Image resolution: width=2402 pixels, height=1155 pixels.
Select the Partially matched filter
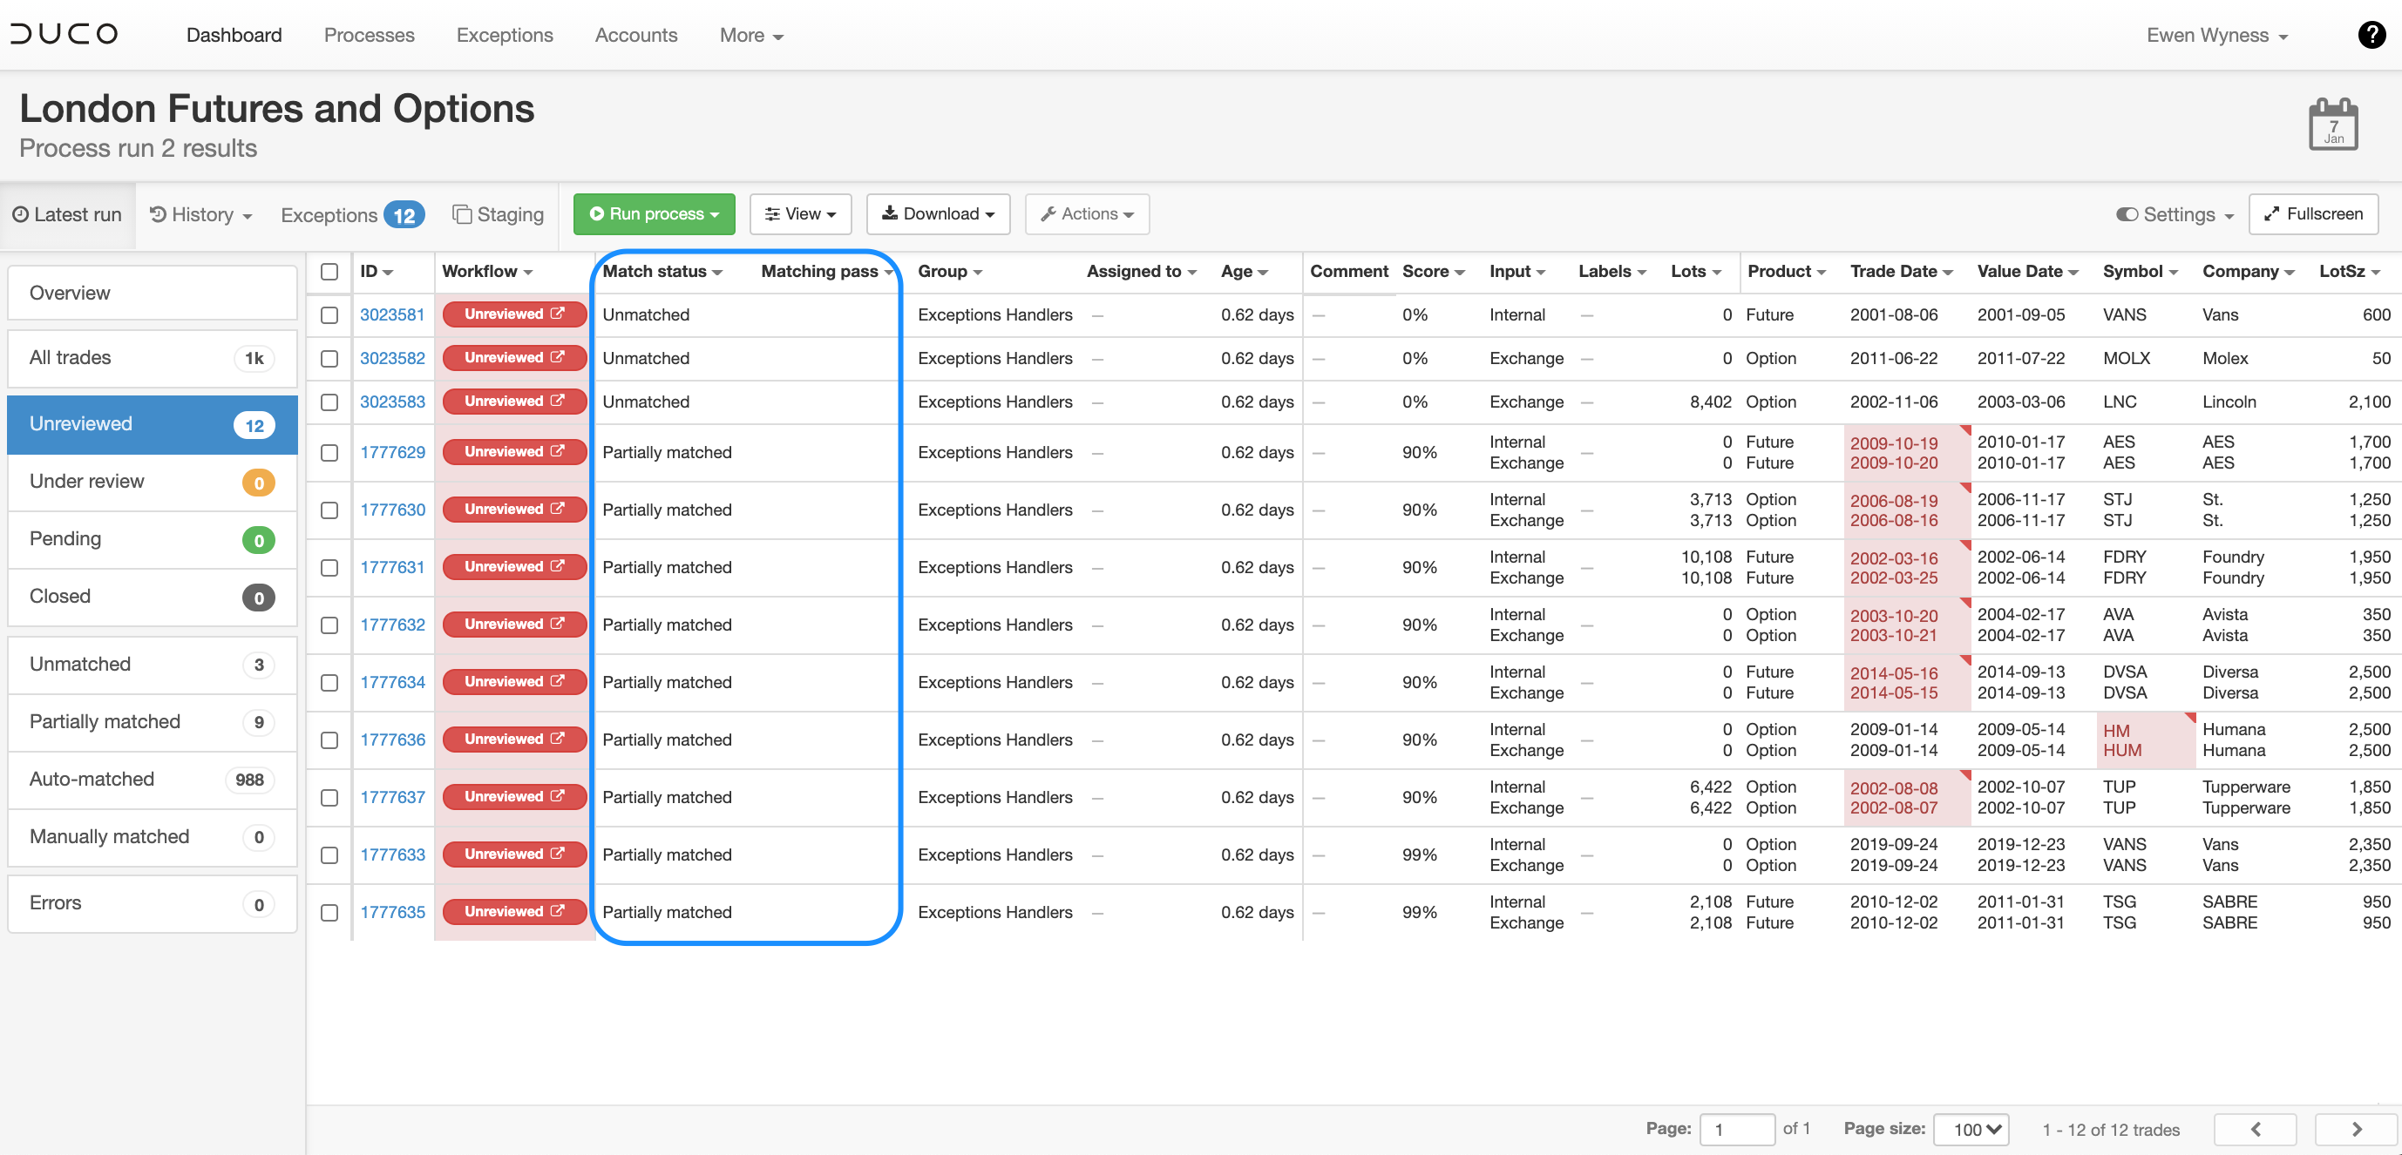click(152, 722)
